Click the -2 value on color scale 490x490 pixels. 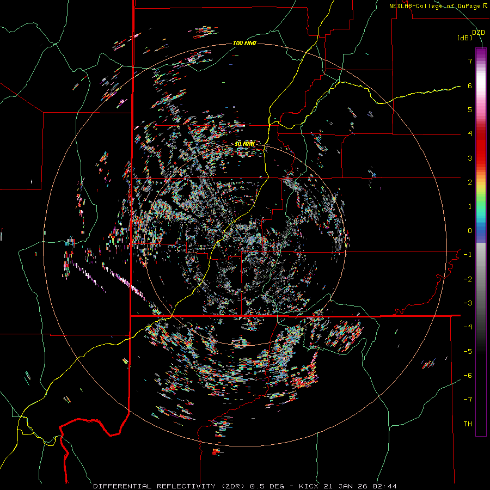(468, 279)
